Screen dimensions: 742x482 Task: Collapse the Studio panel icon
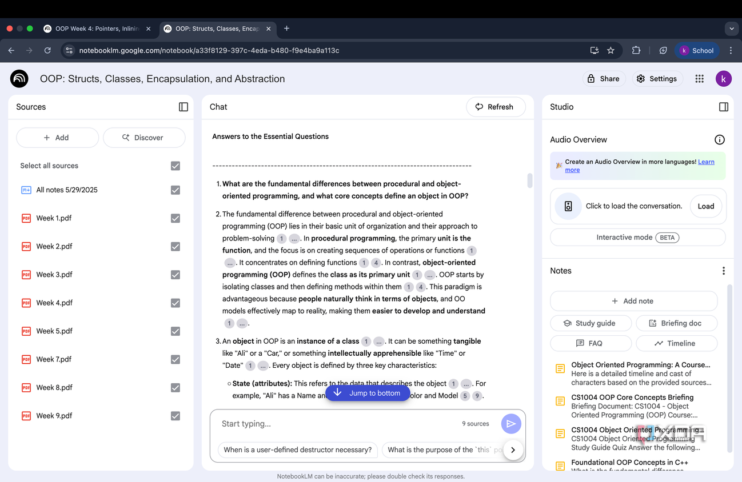point(724,107)
